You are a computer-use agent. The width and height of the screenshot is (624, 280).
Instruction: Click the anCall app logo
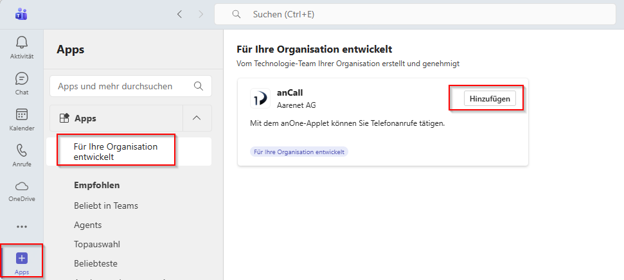coord(260,98)
